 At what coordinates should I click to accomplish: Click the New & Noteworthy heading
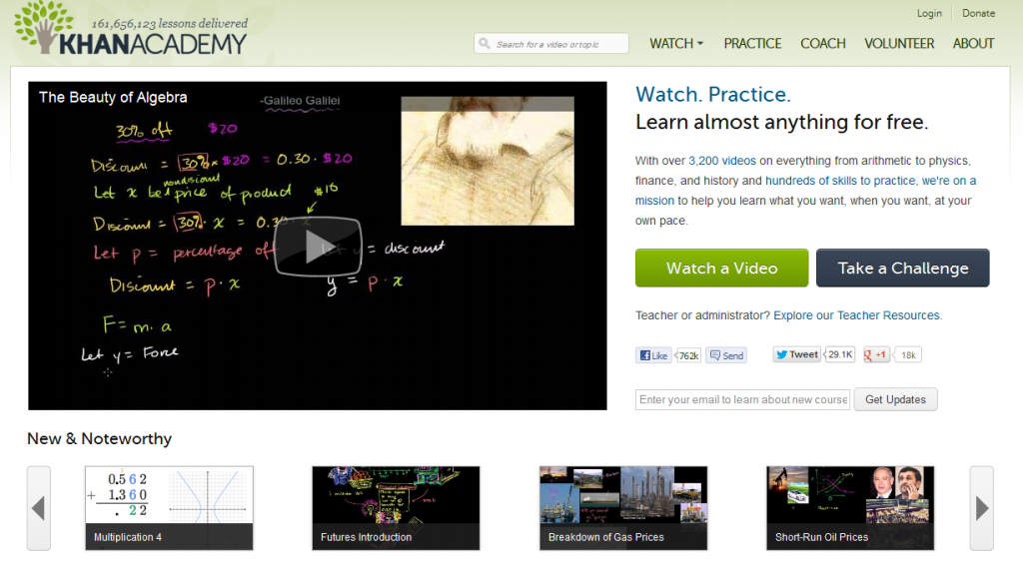tap(99, 439)
